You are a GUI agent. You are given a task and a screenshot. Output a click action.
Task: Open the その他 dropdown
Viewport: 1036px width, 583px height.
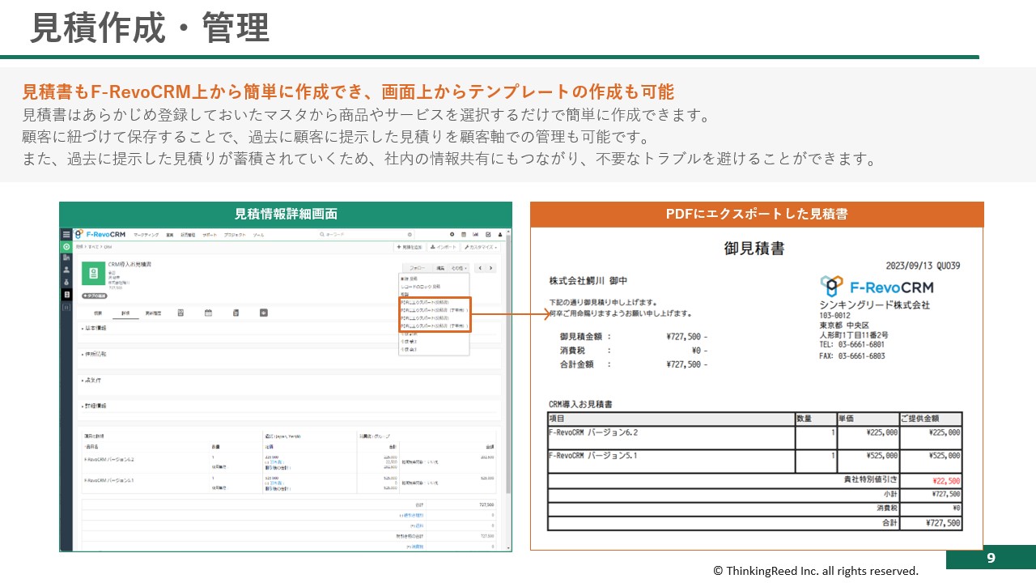pyautogui.click(x=458, y=268)
